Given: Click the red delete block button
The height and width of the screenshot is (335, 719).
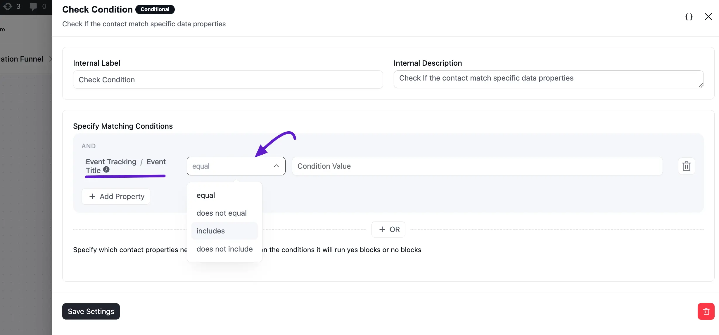Looking at the screenshot, I should tap(706, 311).
